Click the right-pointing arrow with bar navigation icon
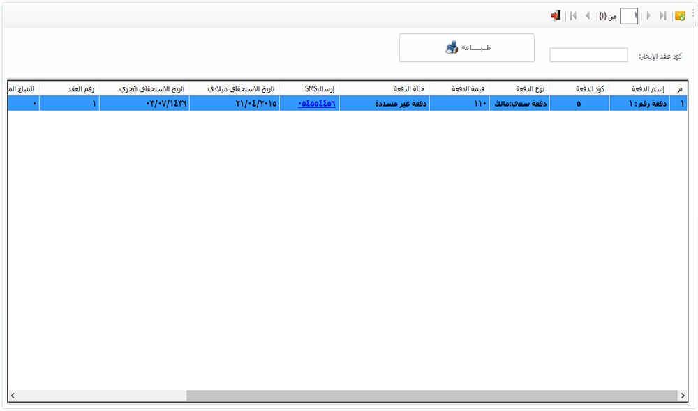Screen dimensions: 698x411 (662, 16)
